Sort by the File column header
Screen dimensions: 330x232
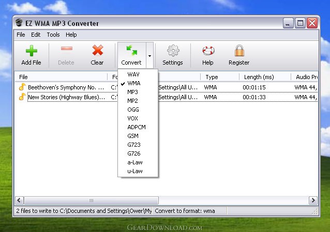click(x=61, y=77)
